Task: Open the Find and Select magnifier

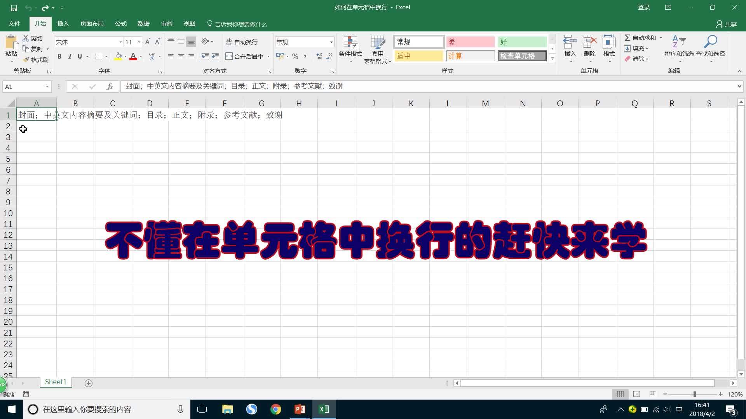Action: [710, 42]
